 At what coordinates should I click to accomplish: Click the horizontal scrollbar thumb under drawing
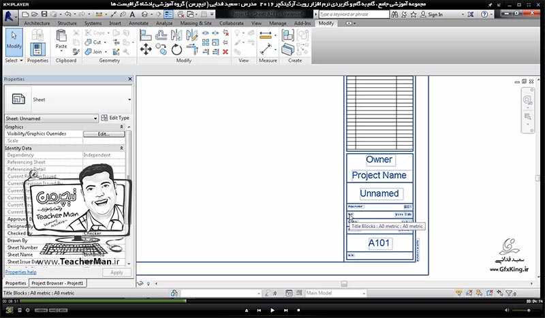[x=344, y=284]
